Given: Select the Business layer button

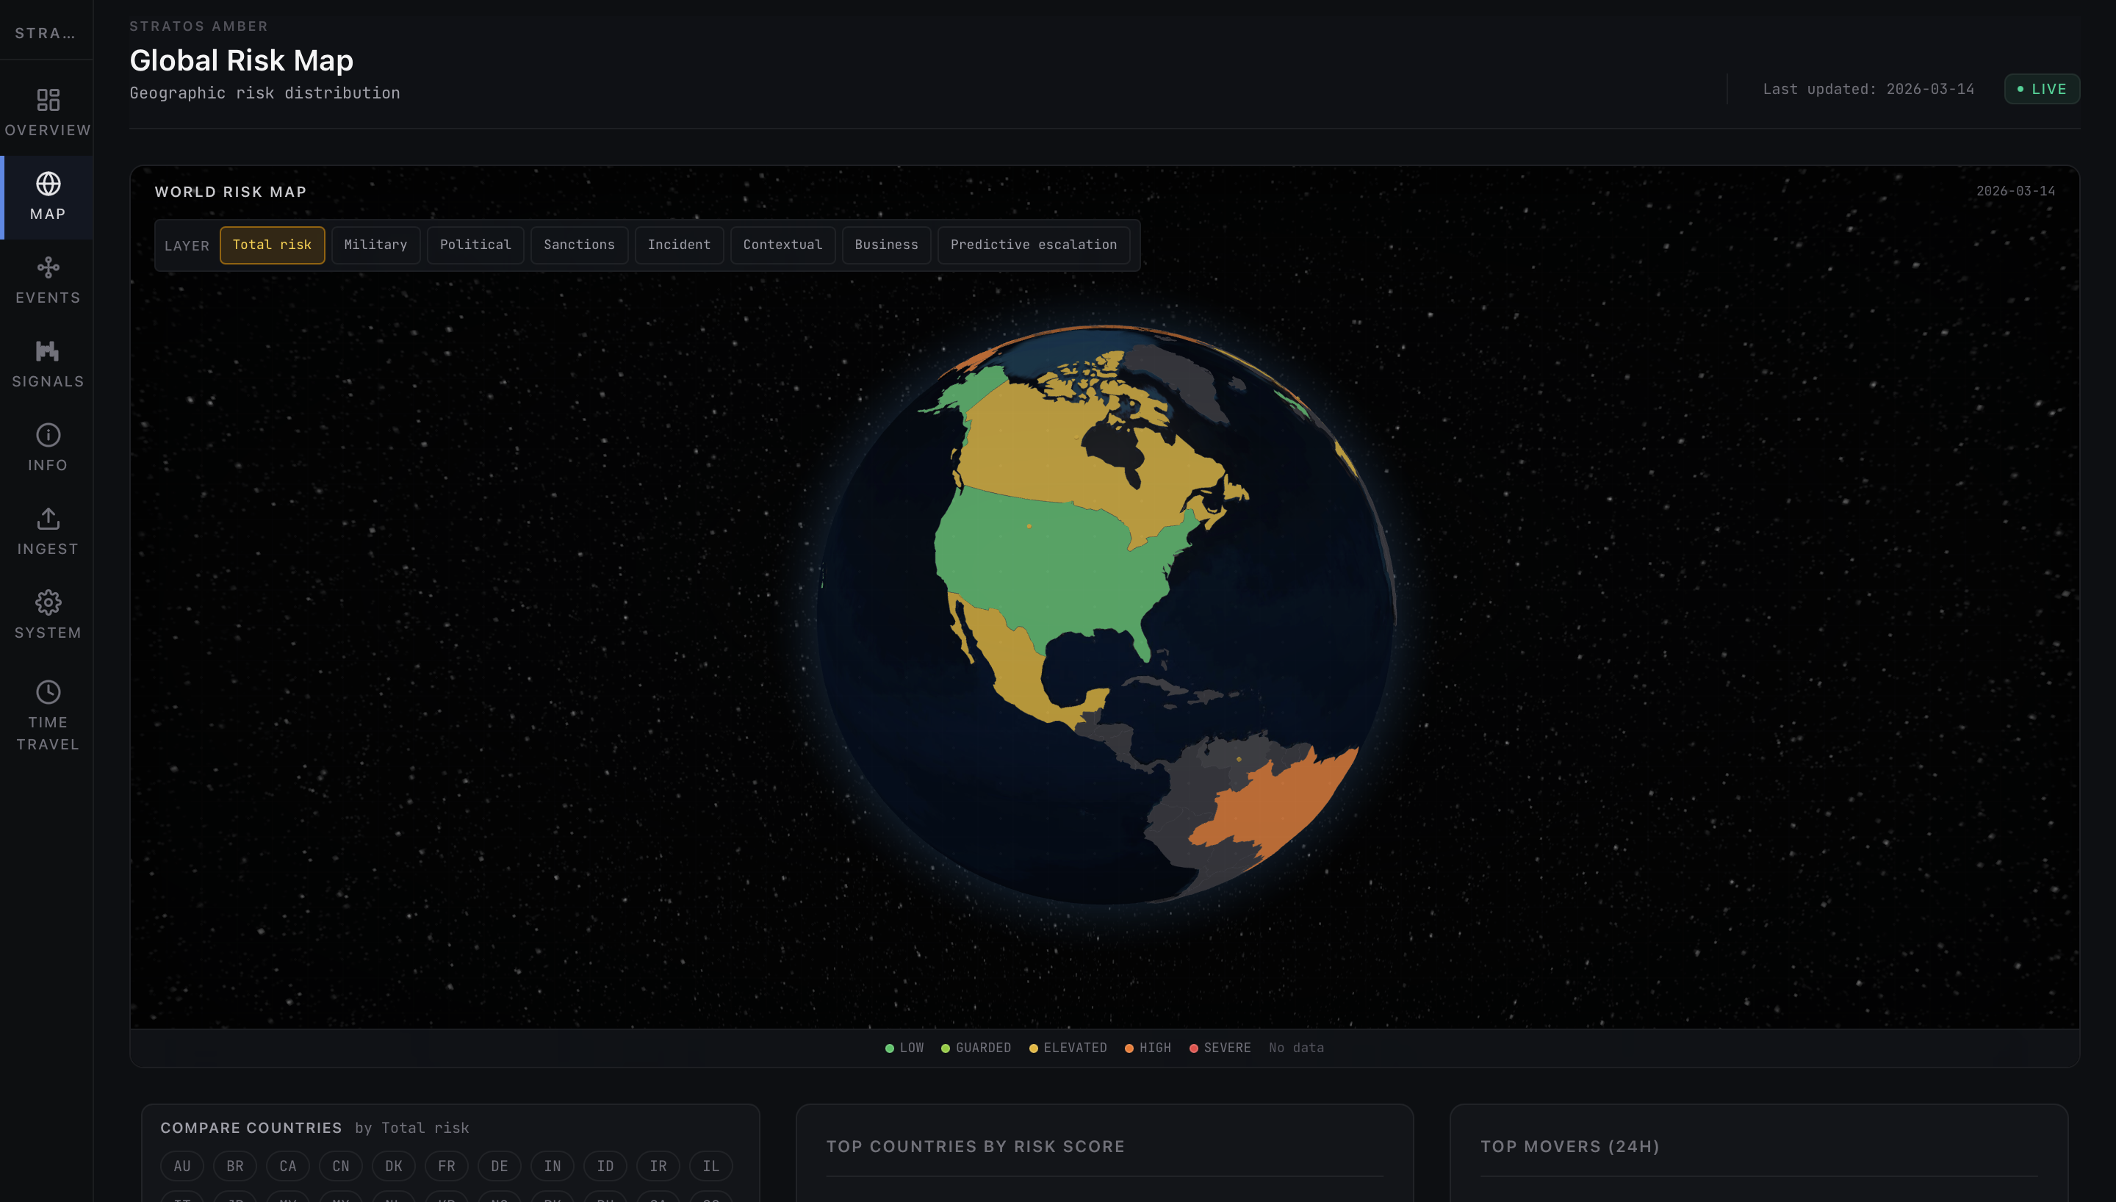Looking at the screenshot, I should coord(885,245).
